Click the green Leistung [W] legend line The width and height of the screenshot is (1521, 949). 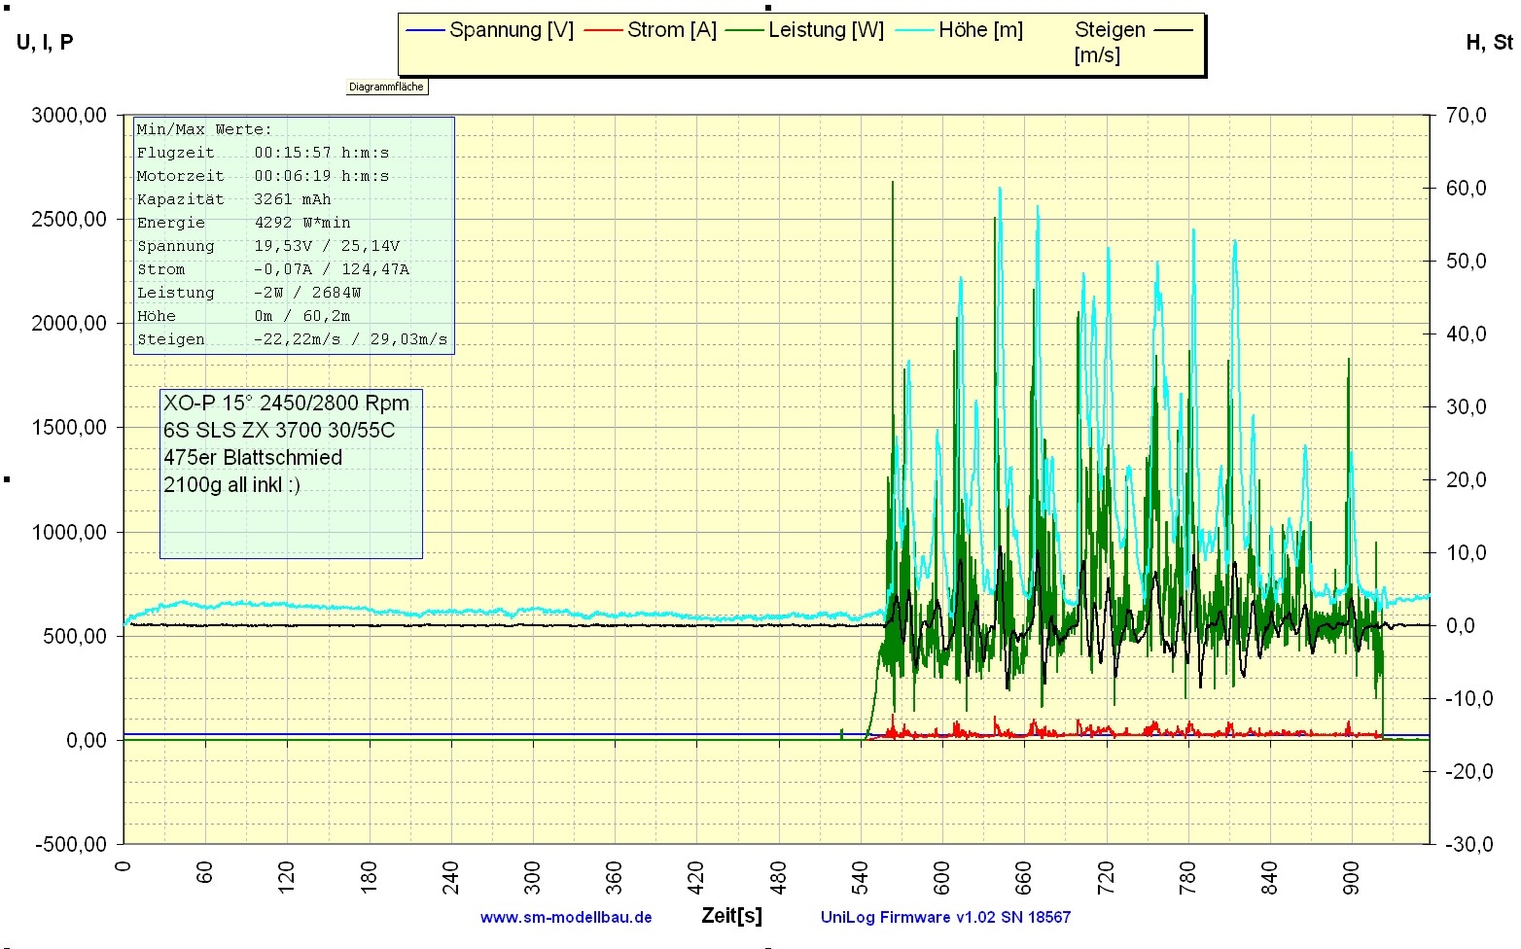coord(745,30)
